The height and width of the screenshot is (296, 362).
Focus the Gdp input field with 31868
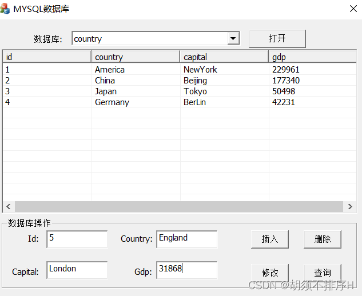click(186, 270)
